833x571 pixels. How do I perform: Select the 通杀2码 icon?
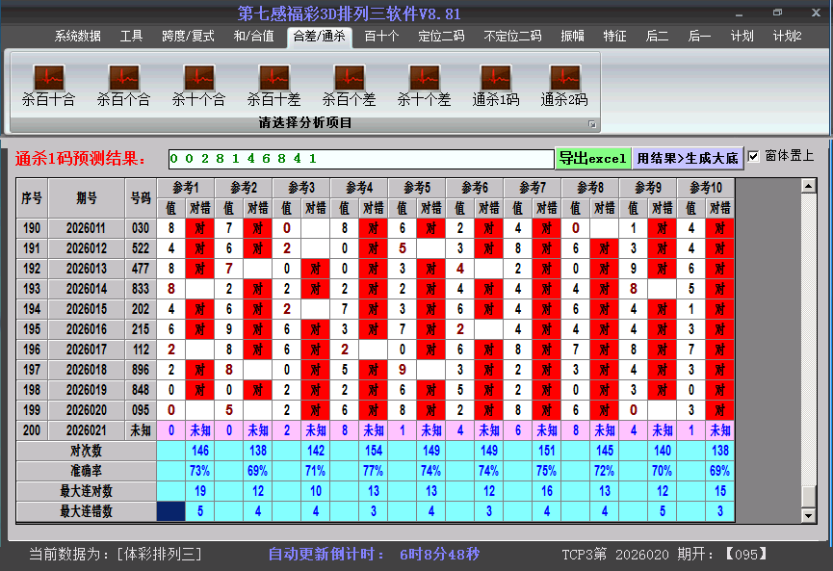pyautogui.click(x=564, y=78)
